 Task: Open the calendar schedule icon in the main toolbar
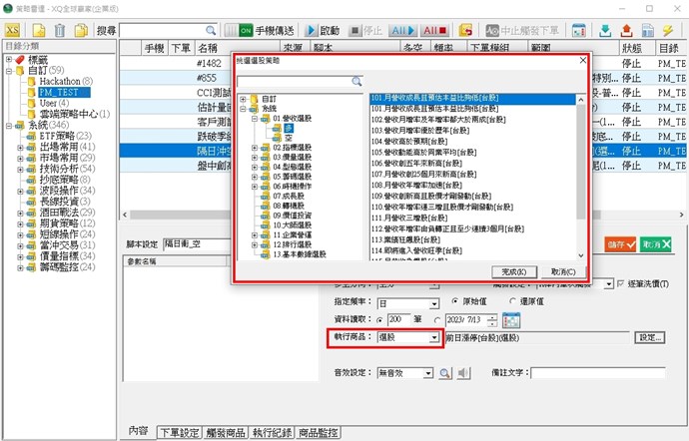pos(579,30)
